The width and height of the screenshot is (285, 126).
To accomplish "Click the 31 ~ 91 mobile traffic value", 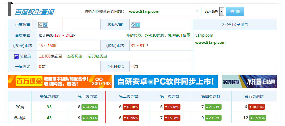I will point(138,46).
